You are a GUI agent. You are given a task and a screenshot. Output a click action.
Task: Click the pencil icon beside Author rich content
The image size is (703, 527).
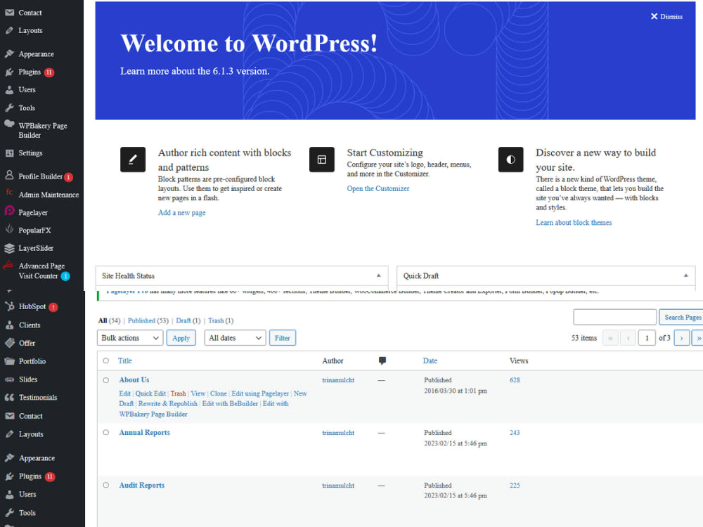click(x=133, y=160)
